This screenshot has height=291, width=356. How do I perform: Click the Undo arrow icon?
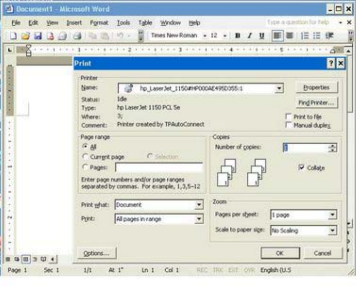tap(120, 36)
